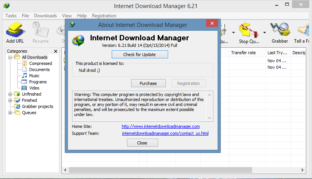Open the File menu
The image size is (312, 179).
[x=25, y=16]
